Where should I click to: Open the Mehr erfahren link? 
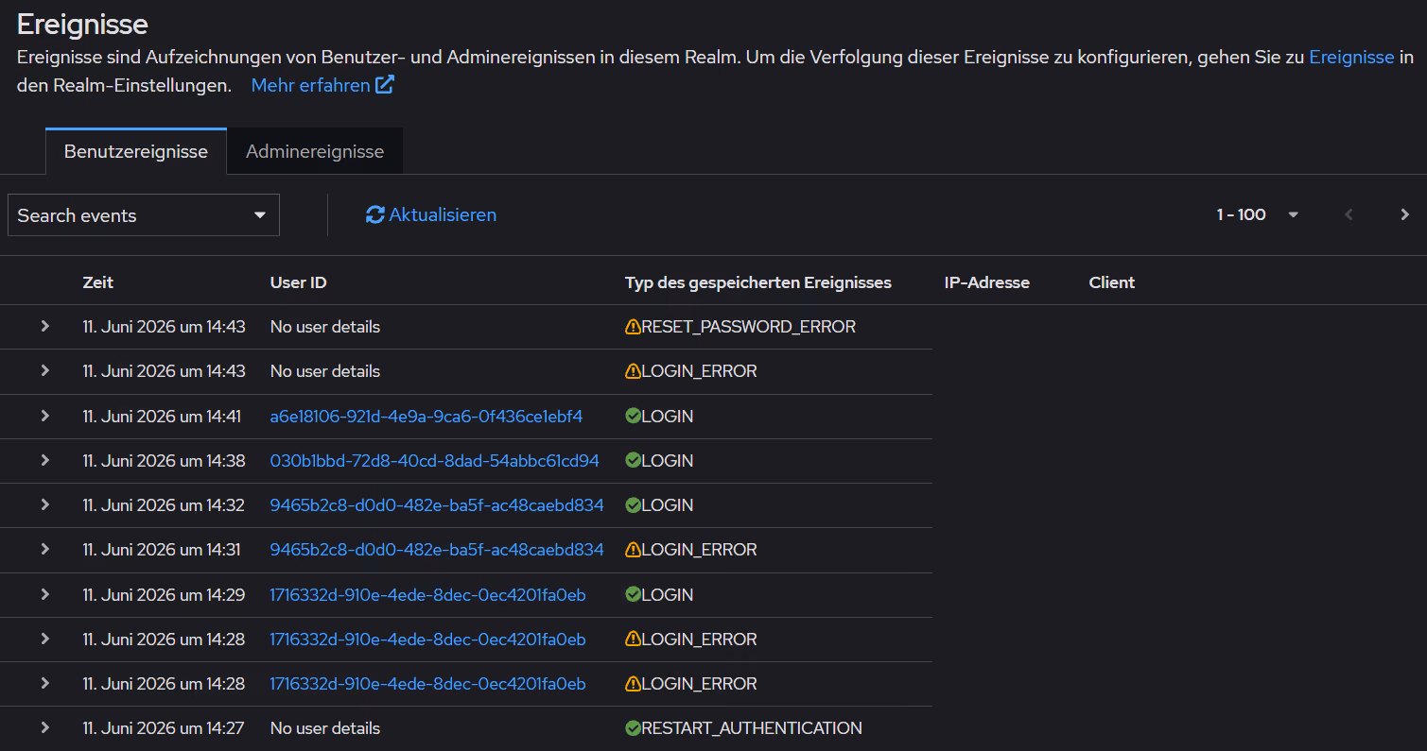pos(322,85)
